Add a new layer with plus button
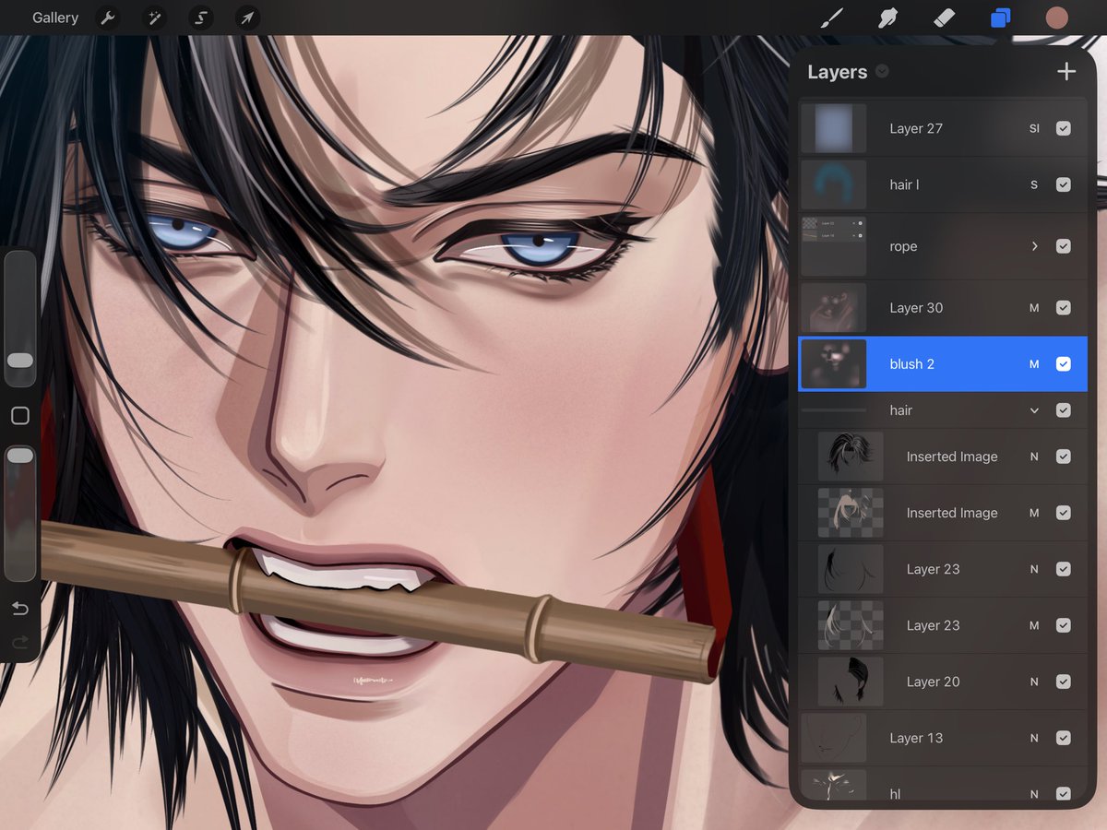This screenshot has width=1107, height=830. [1066, 71]
